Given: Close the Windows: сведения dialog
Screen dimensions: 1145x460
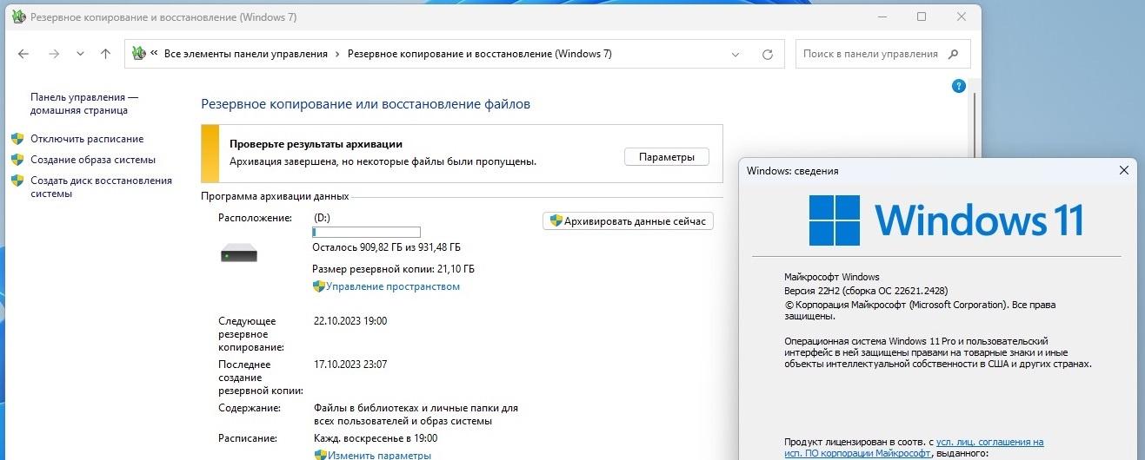Looking at the screenshot, I should (1123, 171).
